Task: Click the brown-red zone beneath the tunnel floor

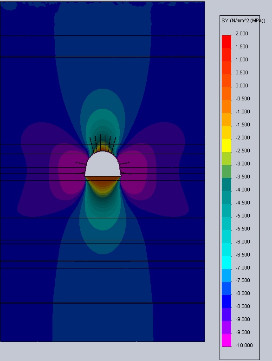Action: point(103,180)
